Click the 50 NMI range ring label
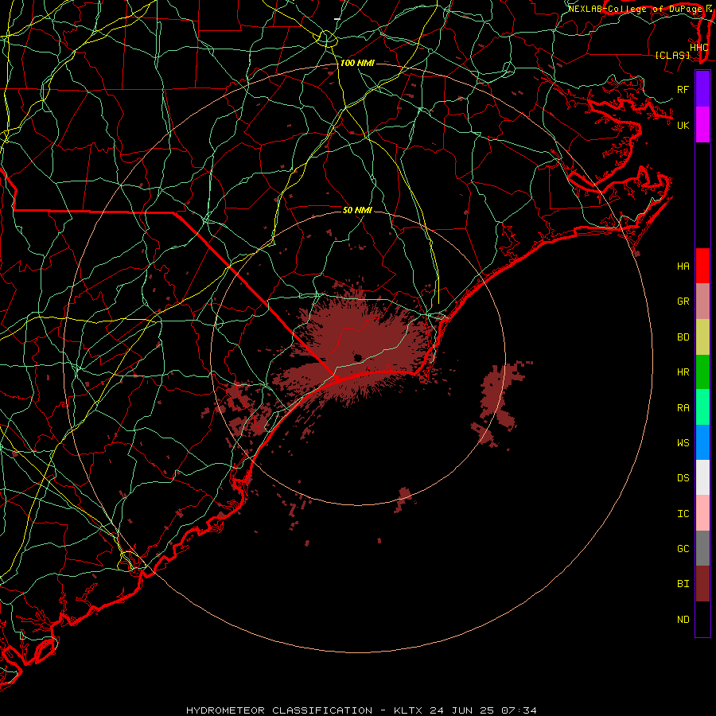The width and height of the screenshot is (716, 716). tap(357, 210)
